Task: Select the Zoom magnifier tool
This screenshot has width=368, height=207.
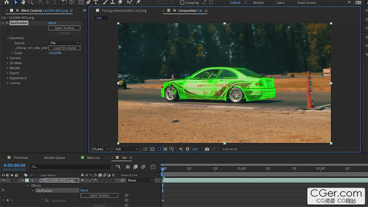Action: point(31,3)
